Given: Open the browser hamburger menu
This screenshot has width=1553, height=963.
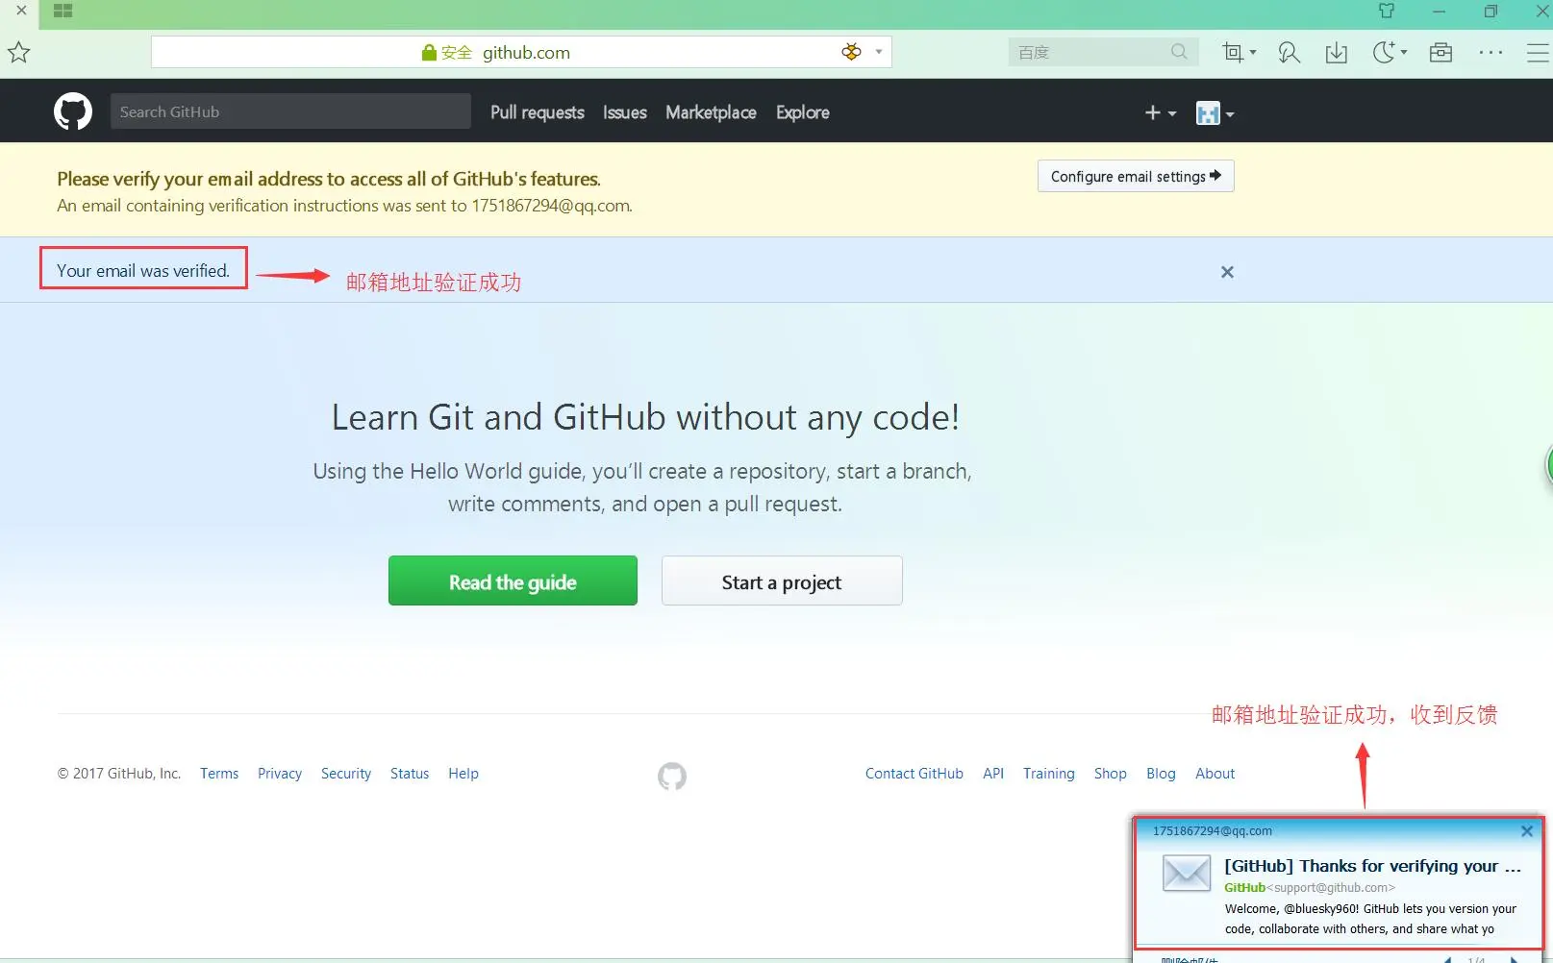Looking at the screenshot, I should coord(1538,53).
